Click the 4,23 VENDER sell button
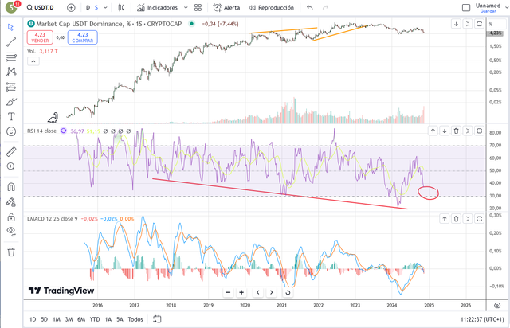 pos(40,37)
